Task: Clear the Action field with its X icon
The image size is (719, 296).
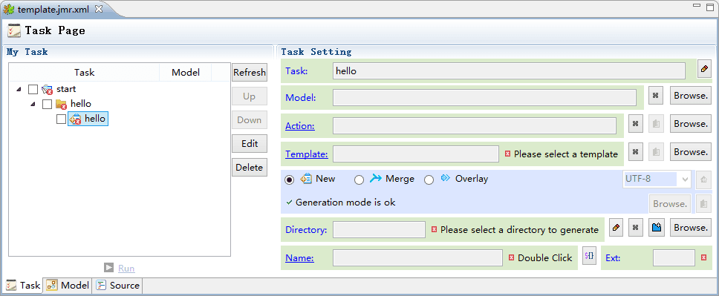Action: pyautogui.click(x=636, y=124)
